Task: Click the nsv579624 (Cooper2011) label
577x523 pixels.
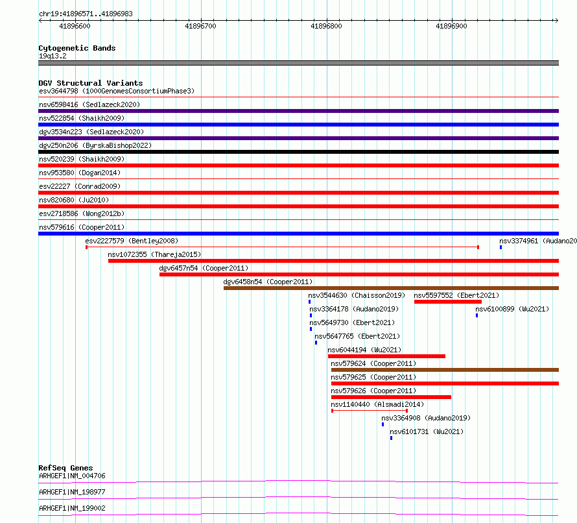Action: pos(373,363)
